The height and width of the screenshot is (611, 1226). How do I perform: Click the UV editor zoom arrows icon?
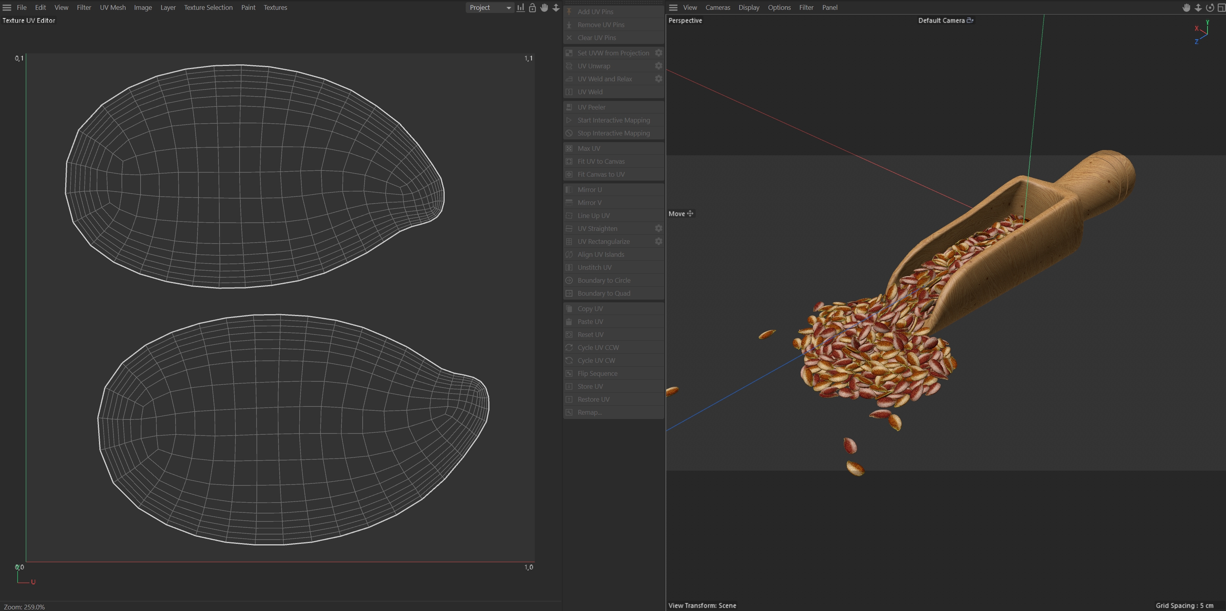[x=556, y=7]
